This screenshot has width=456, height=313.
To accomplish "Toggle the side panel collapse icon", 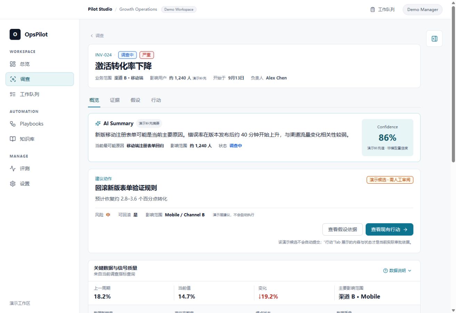I will click(x=434, y=39).
